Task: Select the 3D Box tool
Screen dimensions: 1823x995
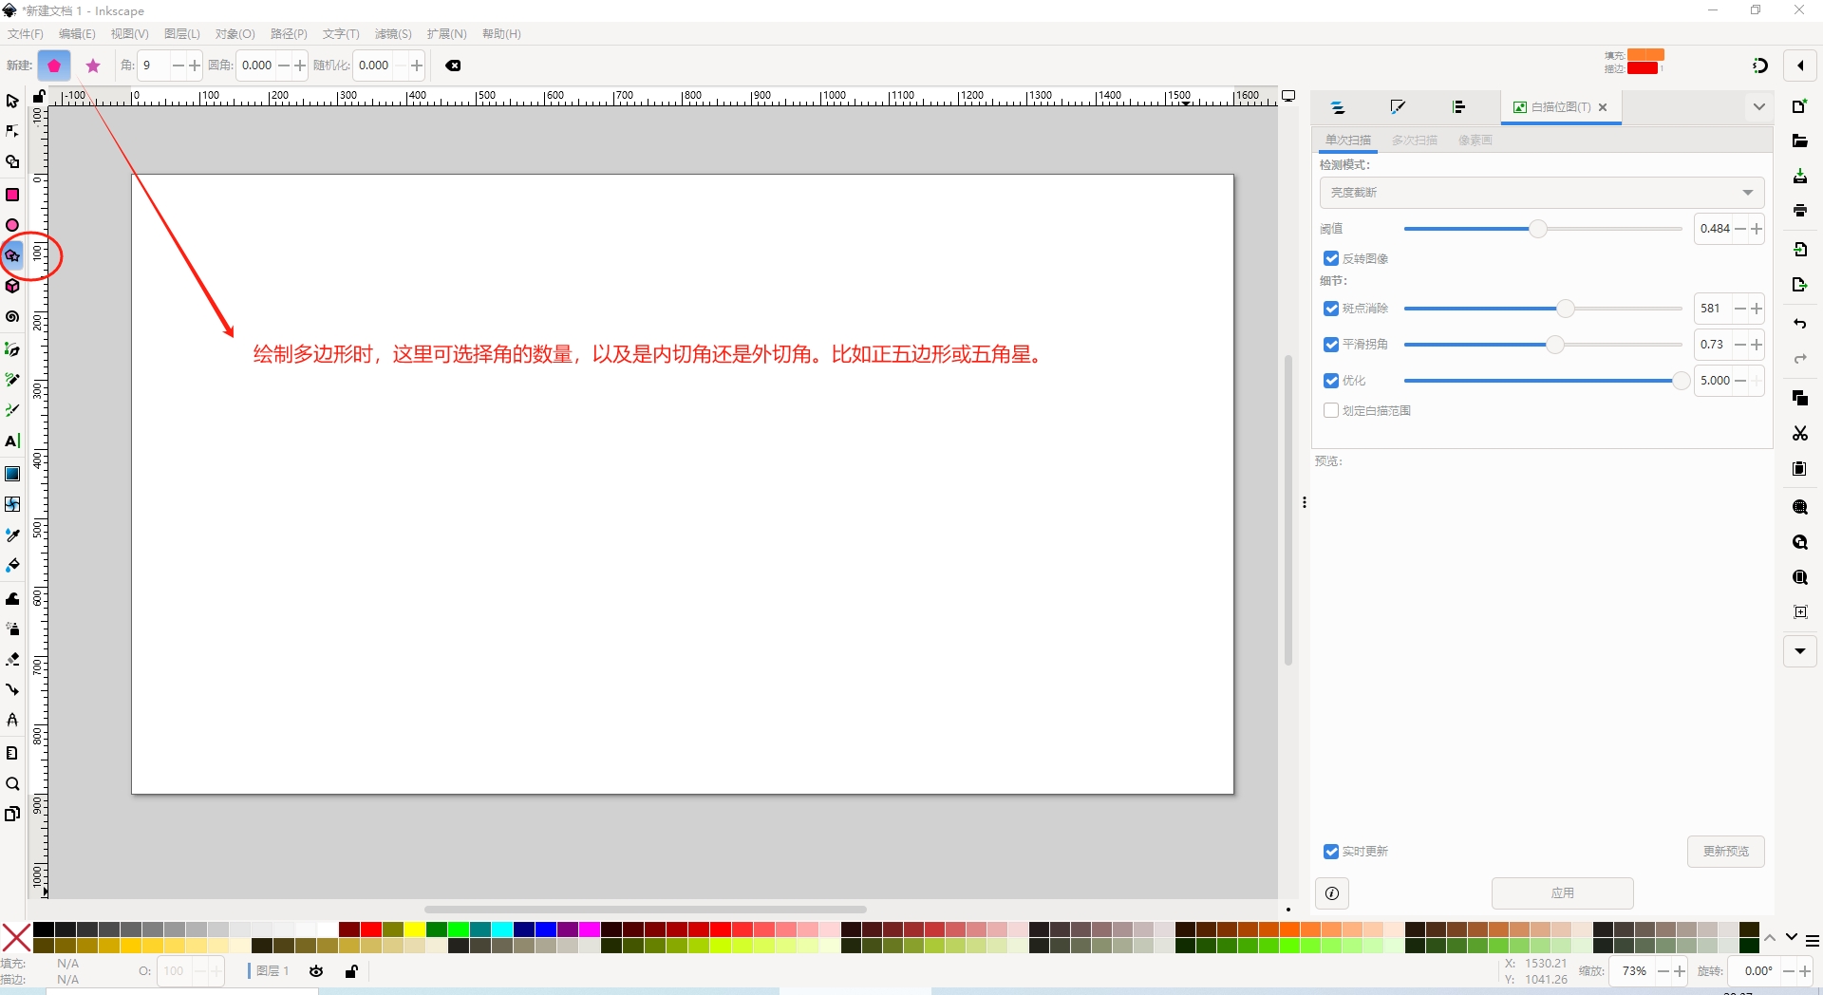Action: coord(12,286)
